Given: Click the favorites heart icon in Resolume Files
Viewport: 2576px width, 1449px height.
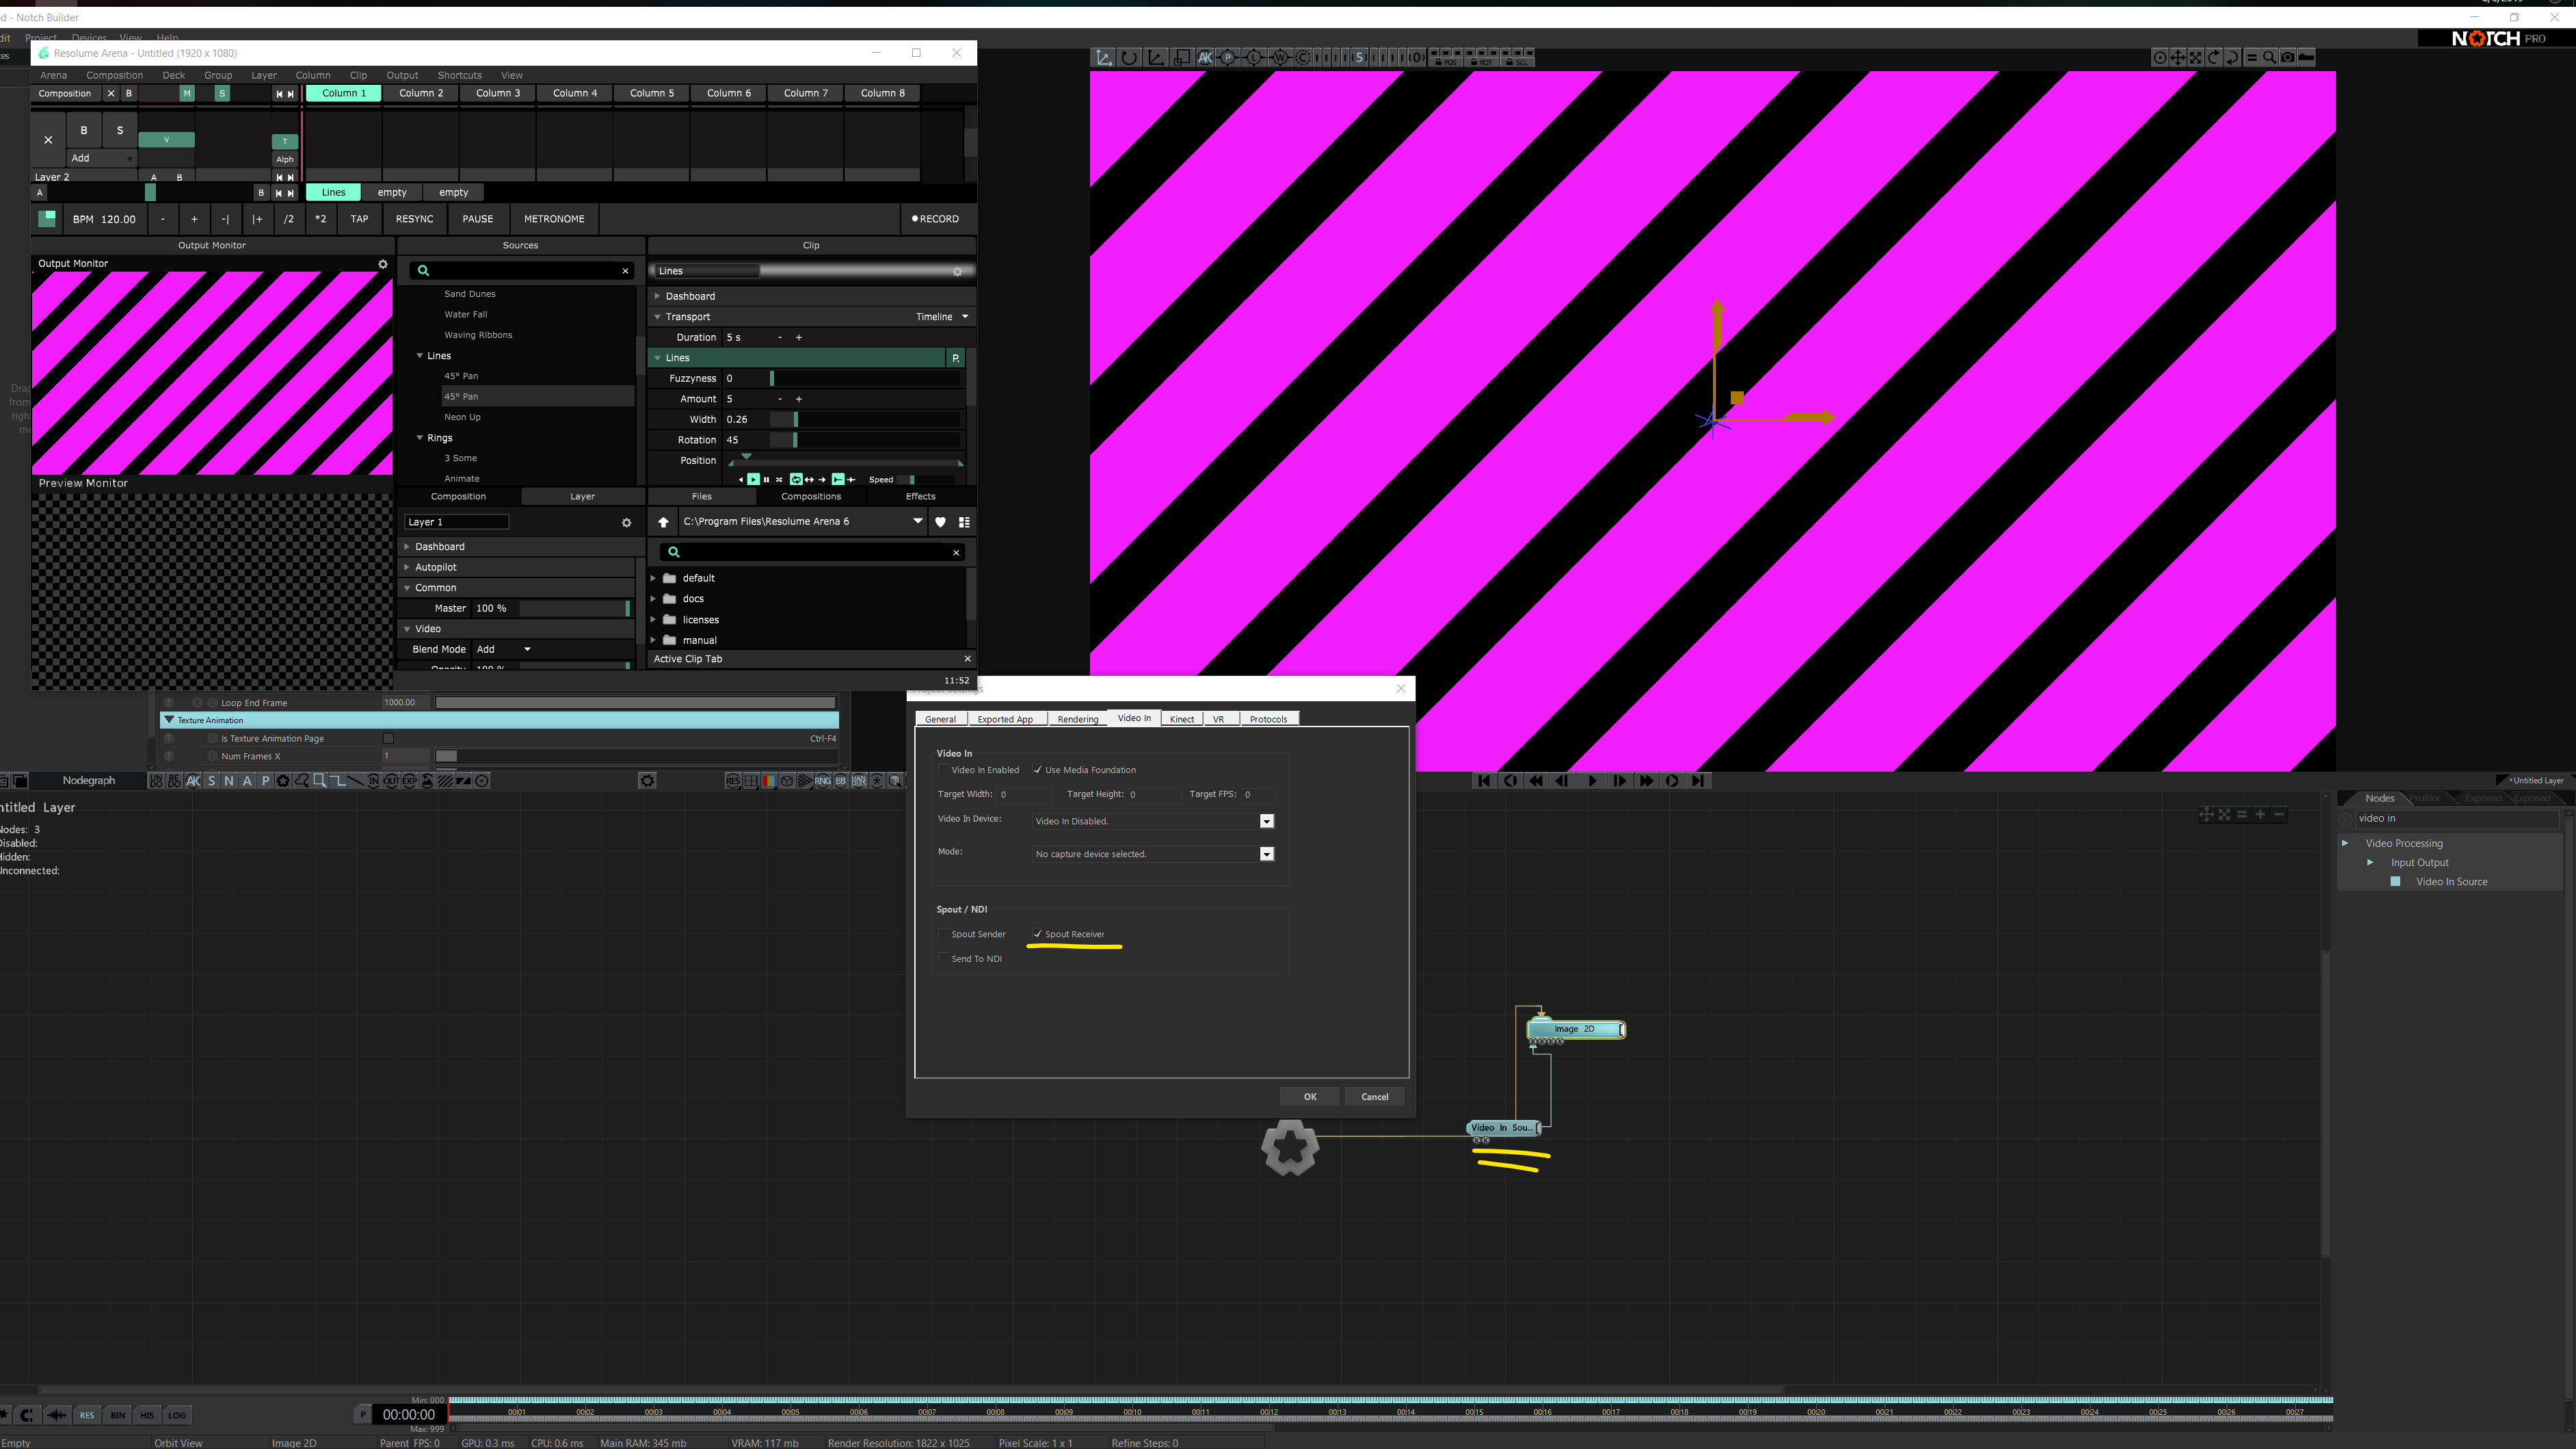Looking at the screenshot, I should pos(940,523).
